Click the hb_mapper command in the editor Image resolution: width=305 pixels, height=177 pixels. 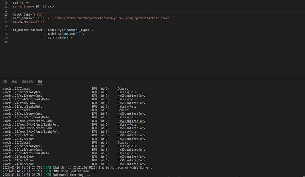(20, 30)
